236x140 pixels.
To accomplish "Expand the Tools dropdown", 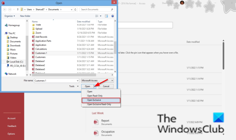I will 74,86.
